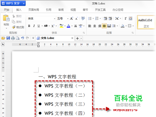The image size is (156, 117).
Task: Apply character shading gray A icon
Action: [x=76, y=26]
